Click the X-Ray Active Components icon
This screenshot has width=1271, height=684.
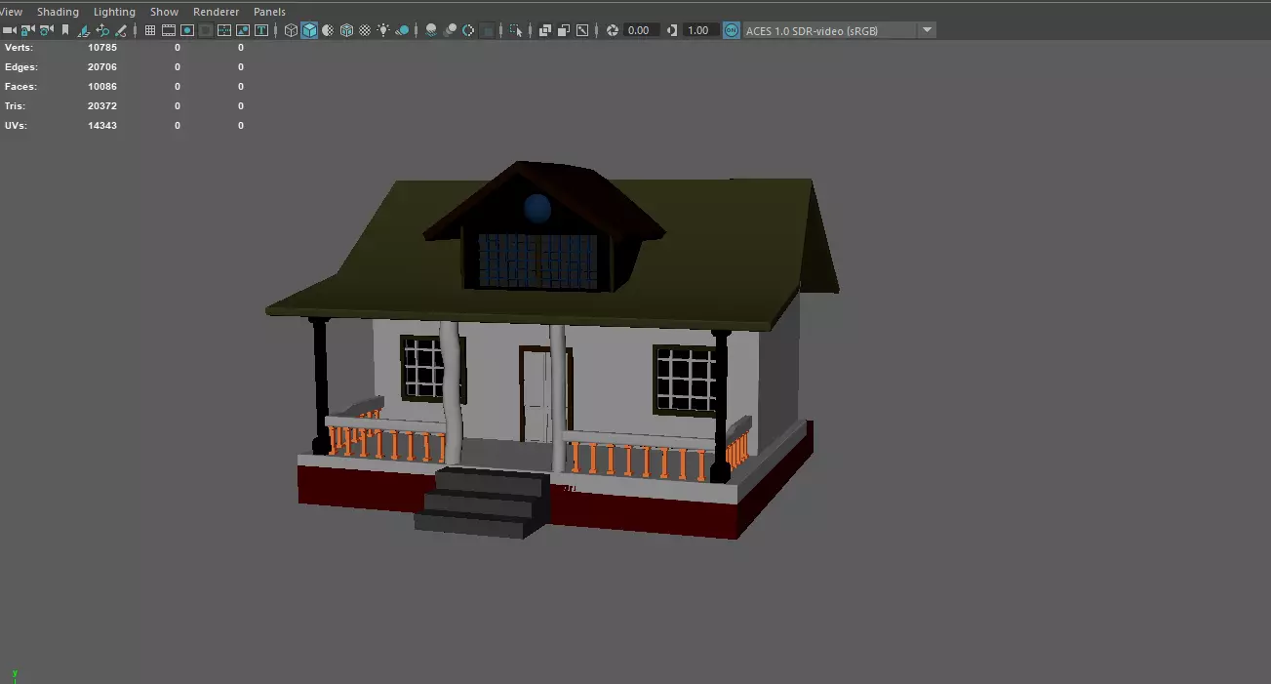[x=564, y=30]
